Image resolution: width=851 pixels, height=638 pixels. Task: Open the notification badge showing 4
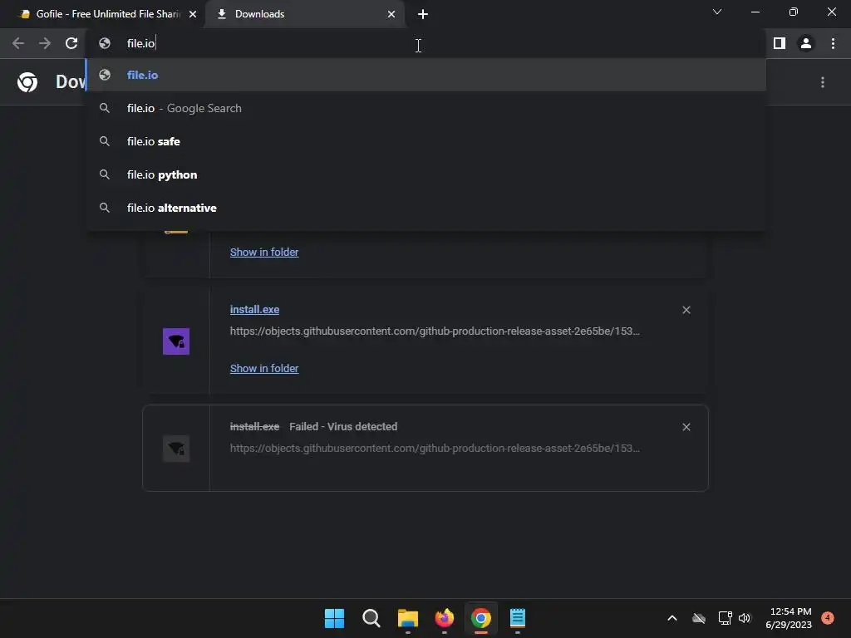(x=828, y=618)
